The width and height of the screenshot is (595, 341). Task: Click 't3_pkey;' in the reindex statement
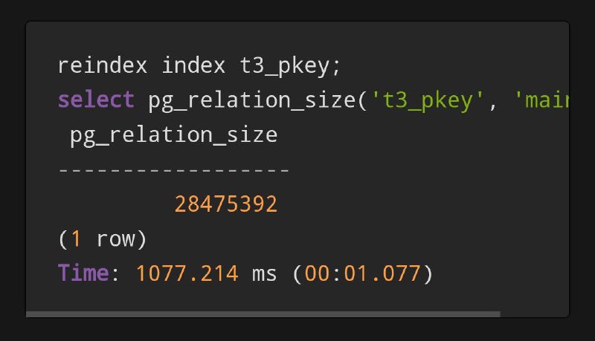pos(290,67)
